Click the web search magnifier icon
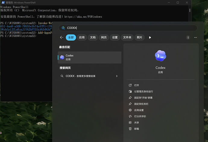This screenshot has width=208, height=142. coord(62,76)
